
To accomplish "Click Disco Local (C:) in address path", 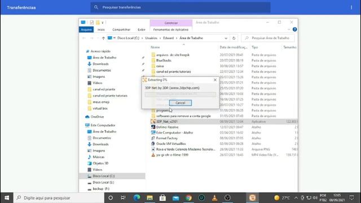I will click(x=128, y=38).
